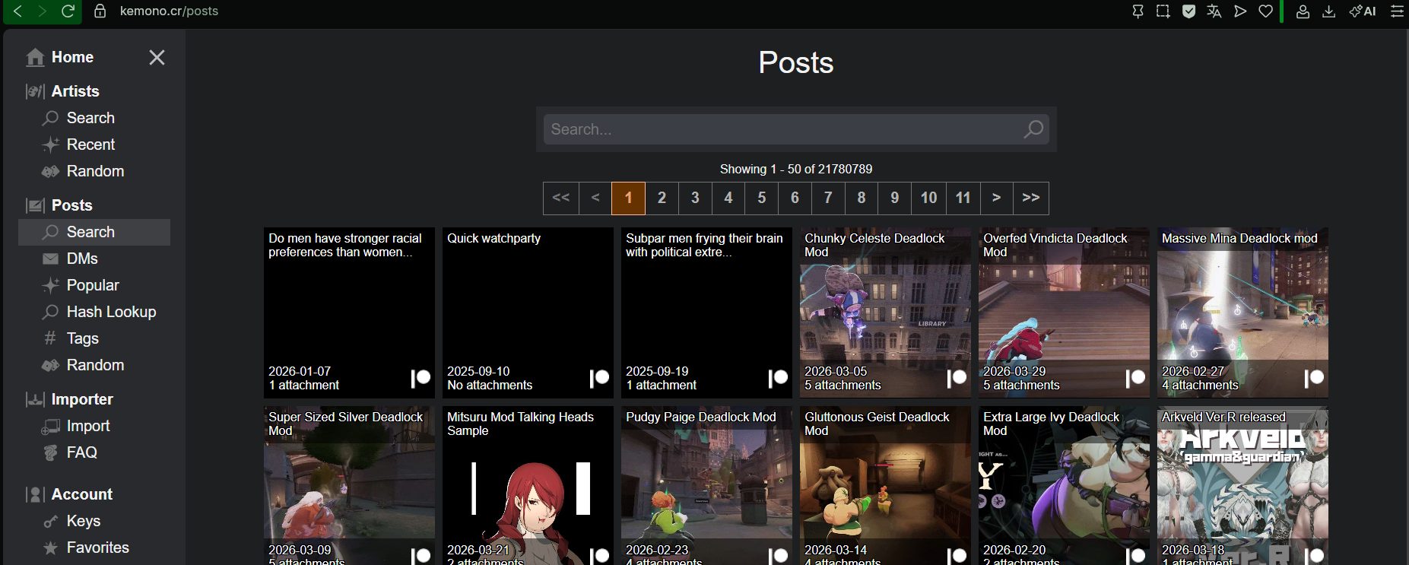Go to page 5 of posts

tap(762, 198)
